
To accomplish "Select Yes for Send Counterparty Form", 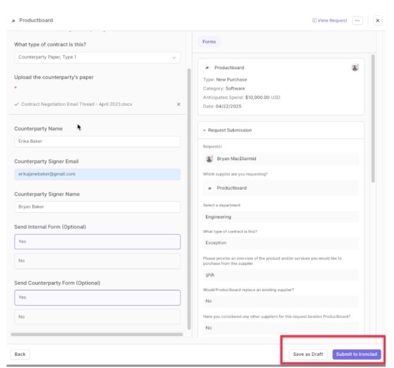I will click(98, 297).
